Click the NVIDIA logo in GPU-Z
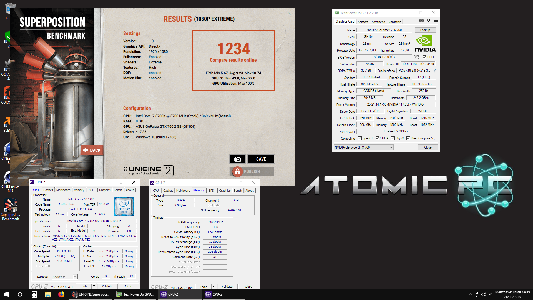Screen dimensions: 533x300 pos(425,44)
